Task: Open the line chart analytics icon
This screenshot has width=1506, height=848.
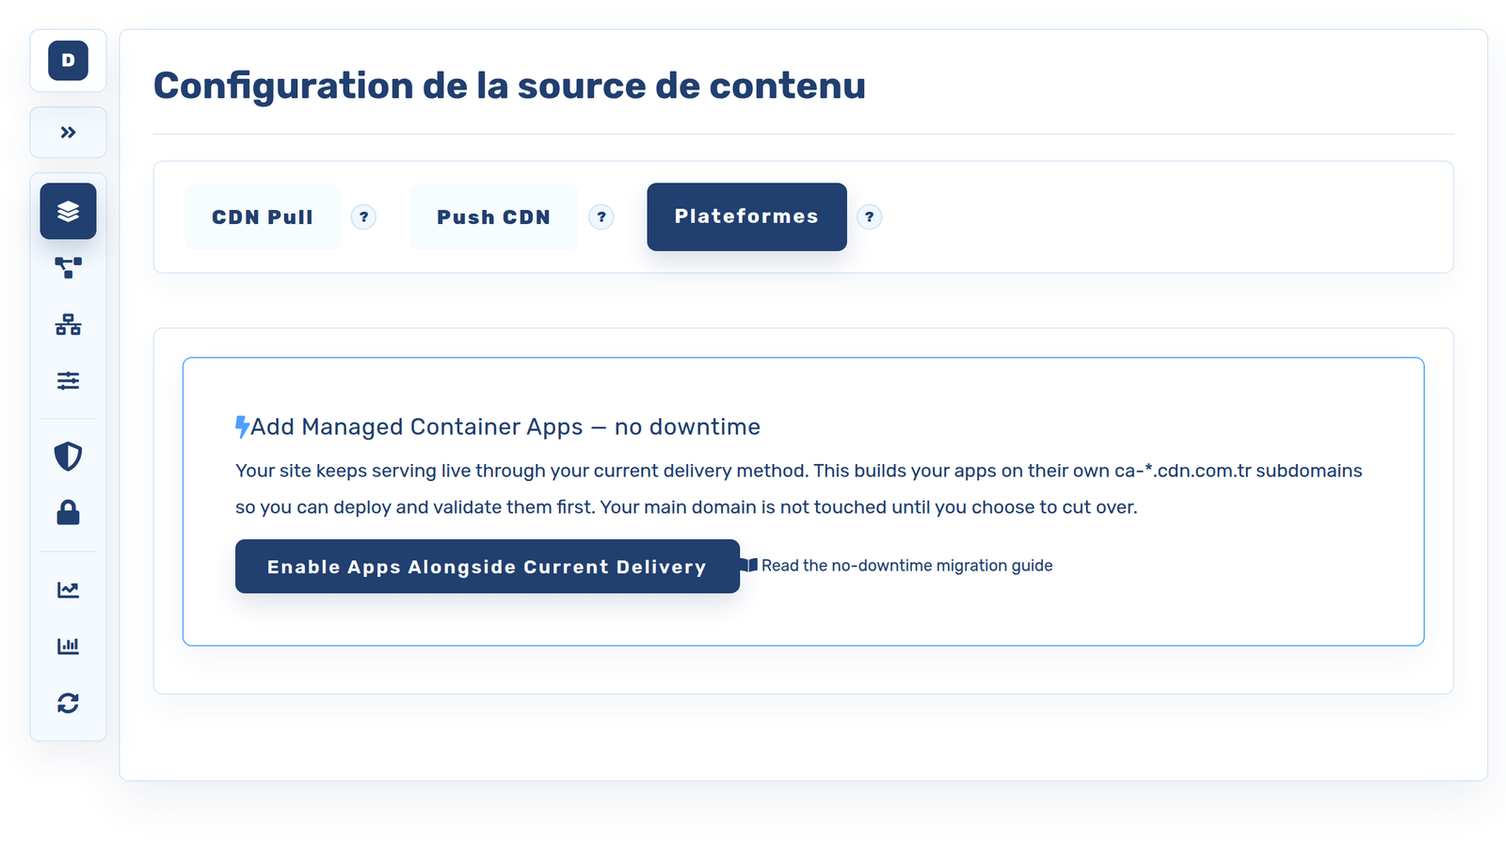Action: [x=68, y=590]
